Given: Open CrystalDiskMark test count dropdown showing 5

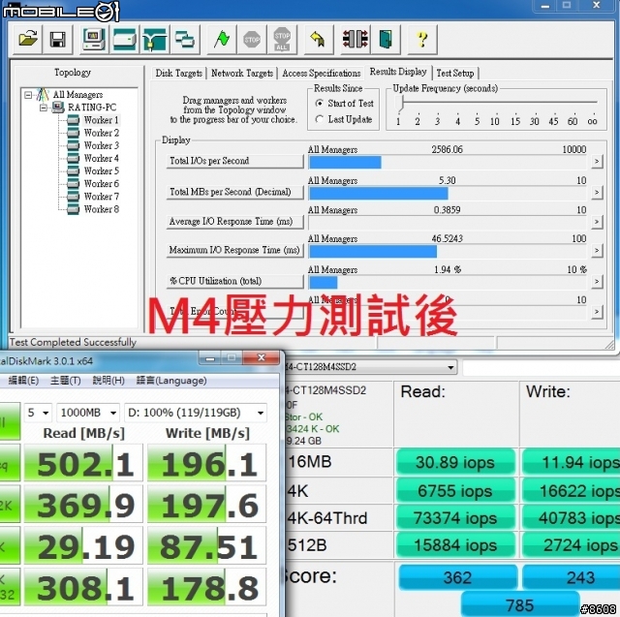Looking at the screenshot, I should click(39, 413).
